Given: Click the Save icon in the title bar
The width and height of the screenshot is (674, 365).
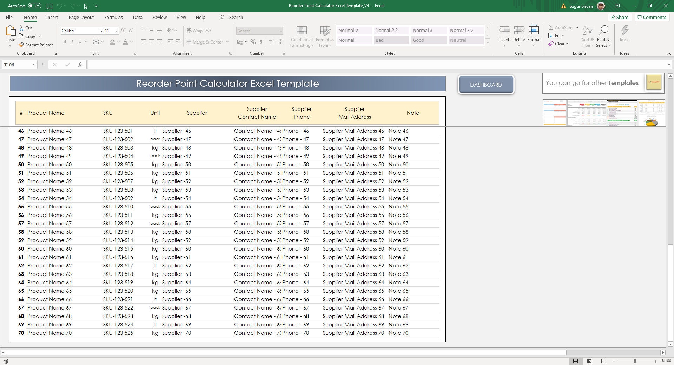Looking at the screenshot, I should (x=49, y=6).
